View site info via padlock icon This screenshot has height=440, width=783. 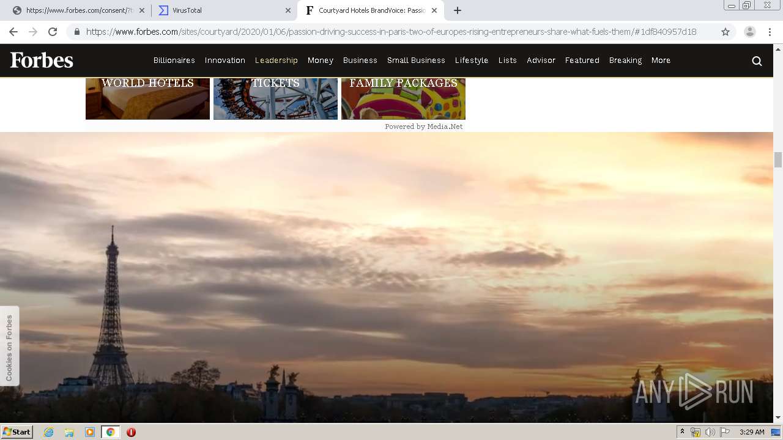tap(76, 32)
